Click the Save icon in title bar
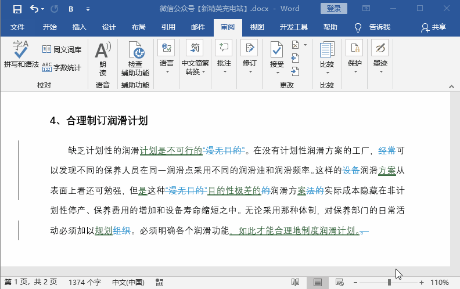Screen dimensions: 460x289 [17, 9]
